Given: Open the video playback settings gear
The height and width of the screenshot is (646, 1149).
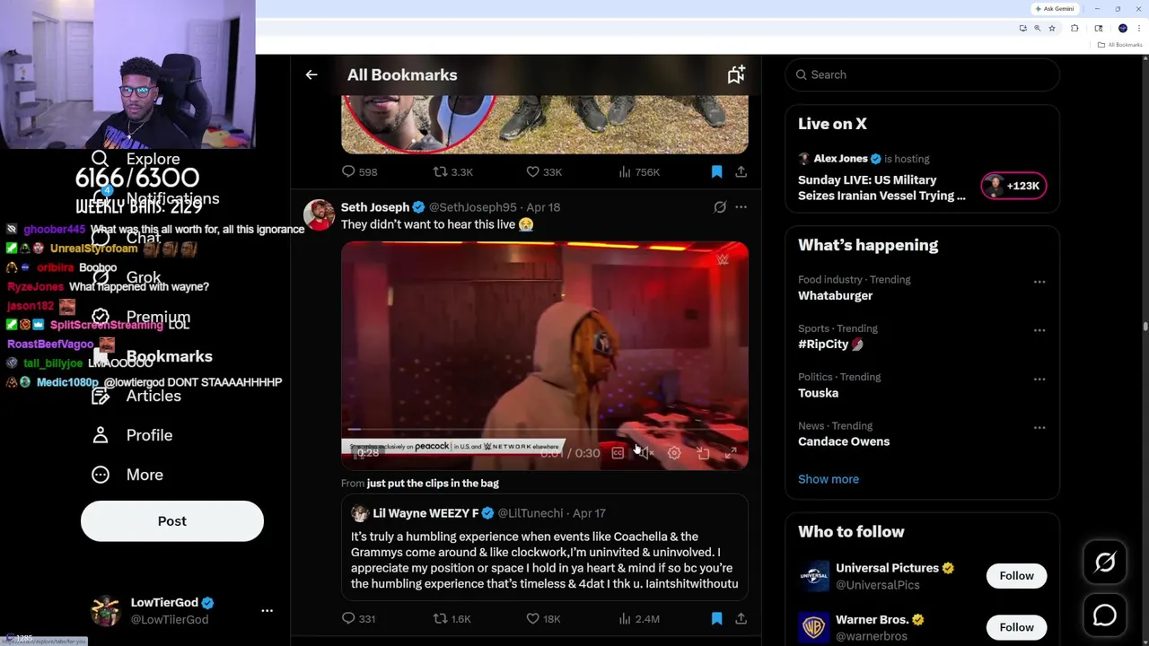Looking at the screenshot, I should (x=674, y=453).
